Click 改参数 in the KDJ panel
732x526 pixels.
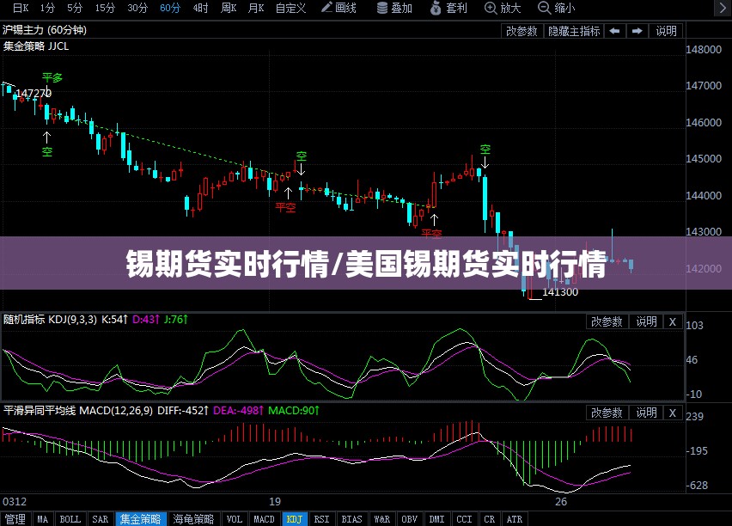coord(607,321)
